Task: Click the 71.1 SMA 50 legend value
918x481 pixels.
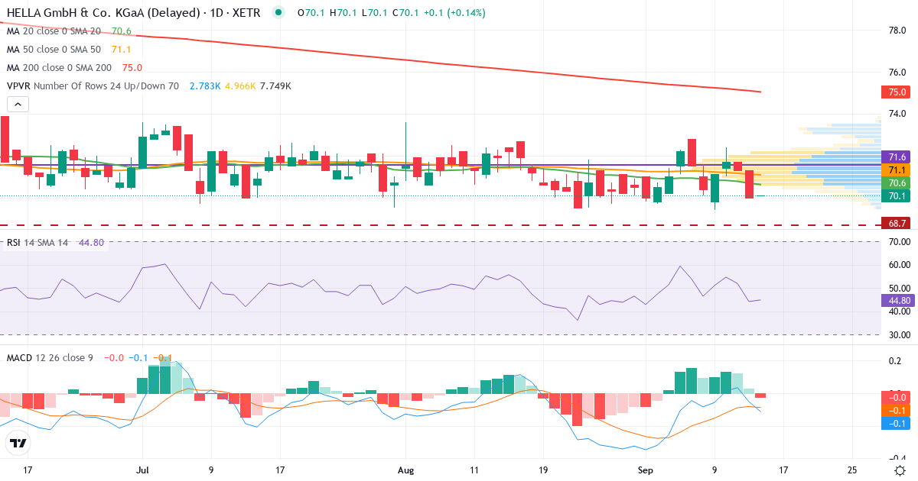Action: [122, 50]
